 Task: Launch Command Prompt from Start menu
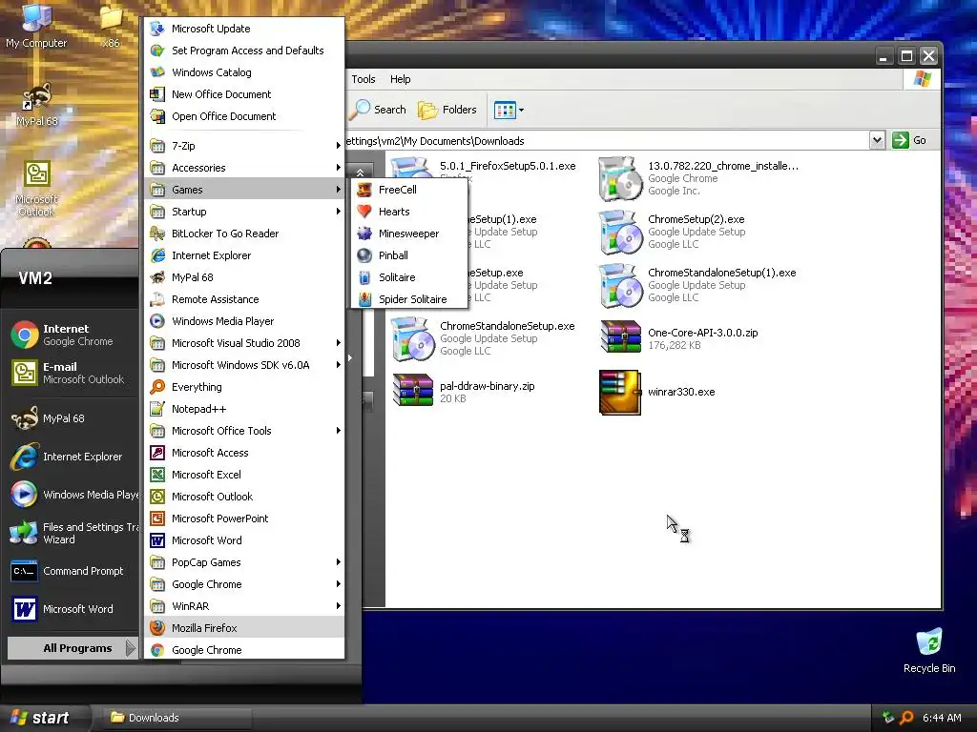[x=71, y=571]
